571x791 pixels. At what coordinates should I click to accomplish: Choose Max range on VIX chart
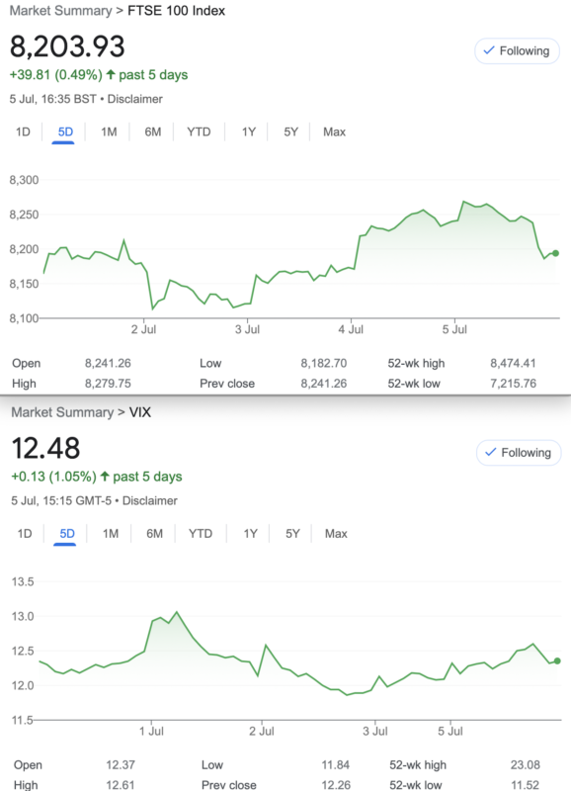[x=336, y=534]
